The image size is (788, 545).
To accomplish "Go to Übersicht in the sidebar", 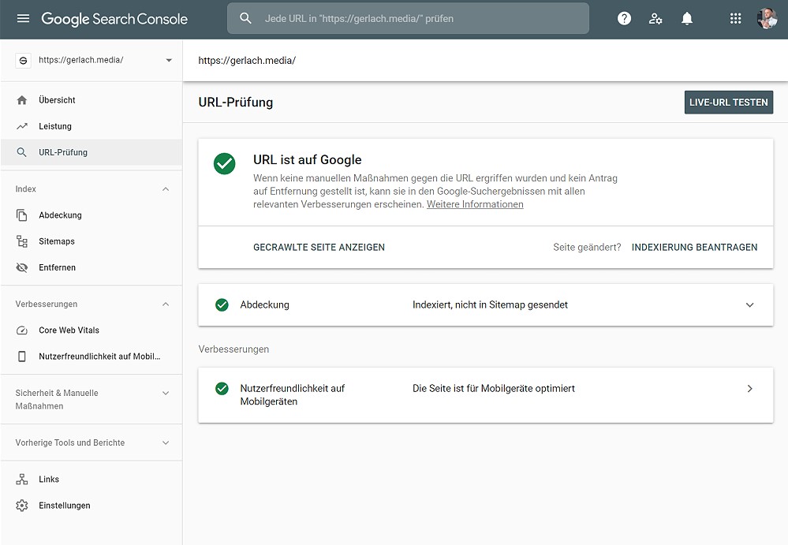I will tap(57, 100).
